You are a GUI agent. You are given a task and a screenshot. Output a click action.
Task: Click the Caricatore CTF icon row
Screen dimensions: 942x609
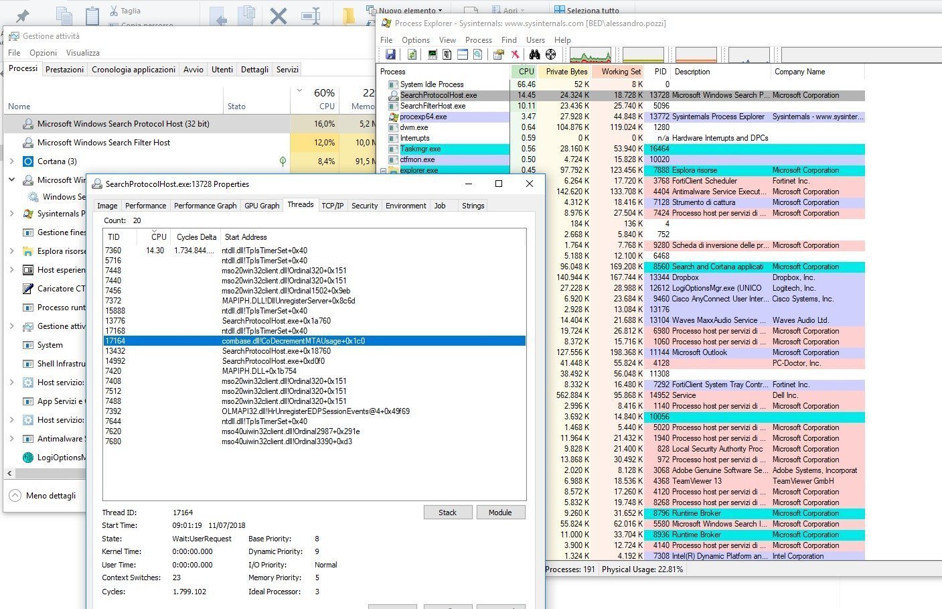28,289
